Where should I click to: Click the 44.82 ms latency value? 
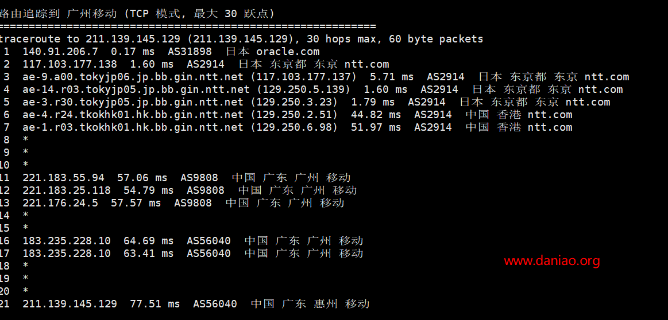pyautogui.click(x=376, y=115)
